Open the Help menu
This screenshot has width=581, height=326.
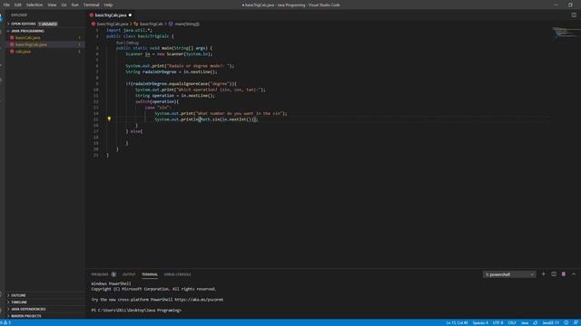pyautogui.click(x=108, y=5)
